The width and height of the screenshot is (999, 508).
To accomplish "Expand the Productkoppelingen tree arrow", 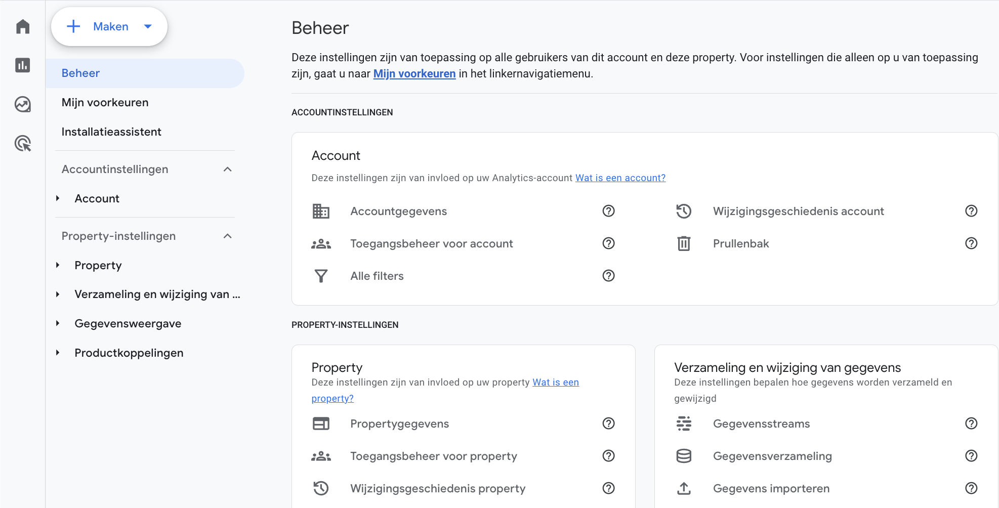I will click(58, 353).
